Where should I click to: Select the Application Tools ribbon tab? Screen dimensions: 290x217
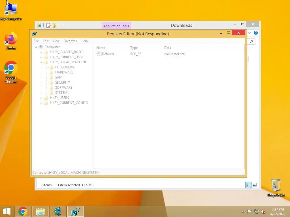tap(116, 26)
